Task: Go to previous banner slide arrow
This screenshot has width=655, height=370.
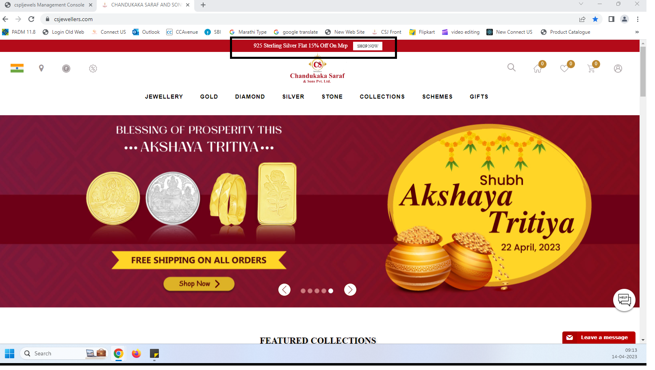Action: tap(284, 290)
